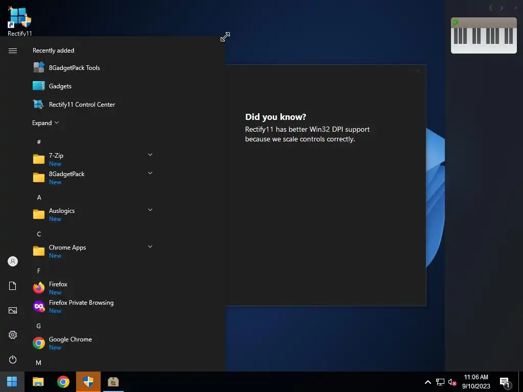Screen dimensions: 523x392
Task: Expand the Chrome Apps folder chevron
Action: [x=150, y=247]
